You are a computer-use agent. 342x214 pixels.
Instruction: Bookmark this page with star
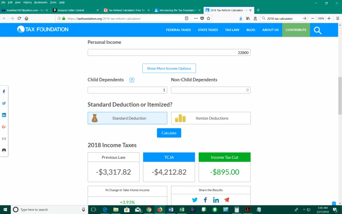click(x=209, y=18)
